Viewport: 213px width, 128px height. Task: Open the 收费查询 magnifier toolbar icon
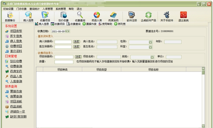click(x=80, y=16)
